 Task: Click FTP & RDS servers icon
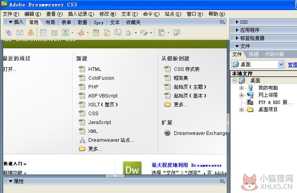[250, 102]
